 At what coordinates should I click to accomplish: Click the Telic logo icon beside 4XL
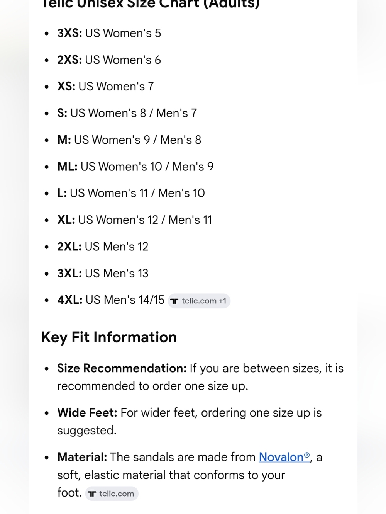tap(174, 301)
